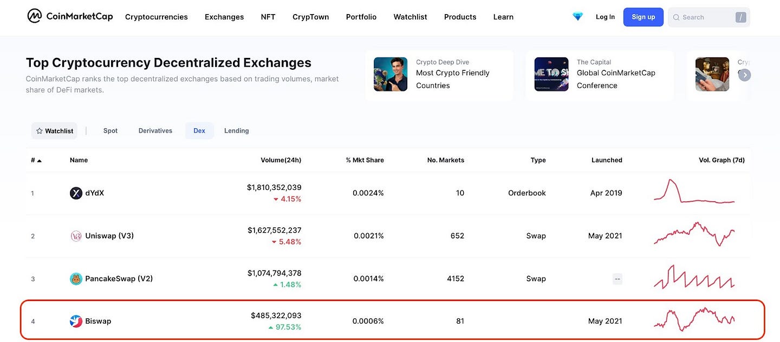Click into the Search field
780x342 pixels.
tap(709, 17)
